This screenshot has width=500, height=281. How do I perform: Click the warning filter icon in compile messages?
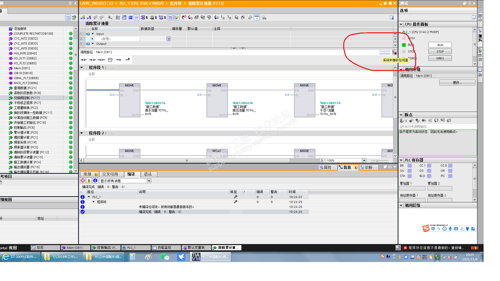(x=89, y=181)
